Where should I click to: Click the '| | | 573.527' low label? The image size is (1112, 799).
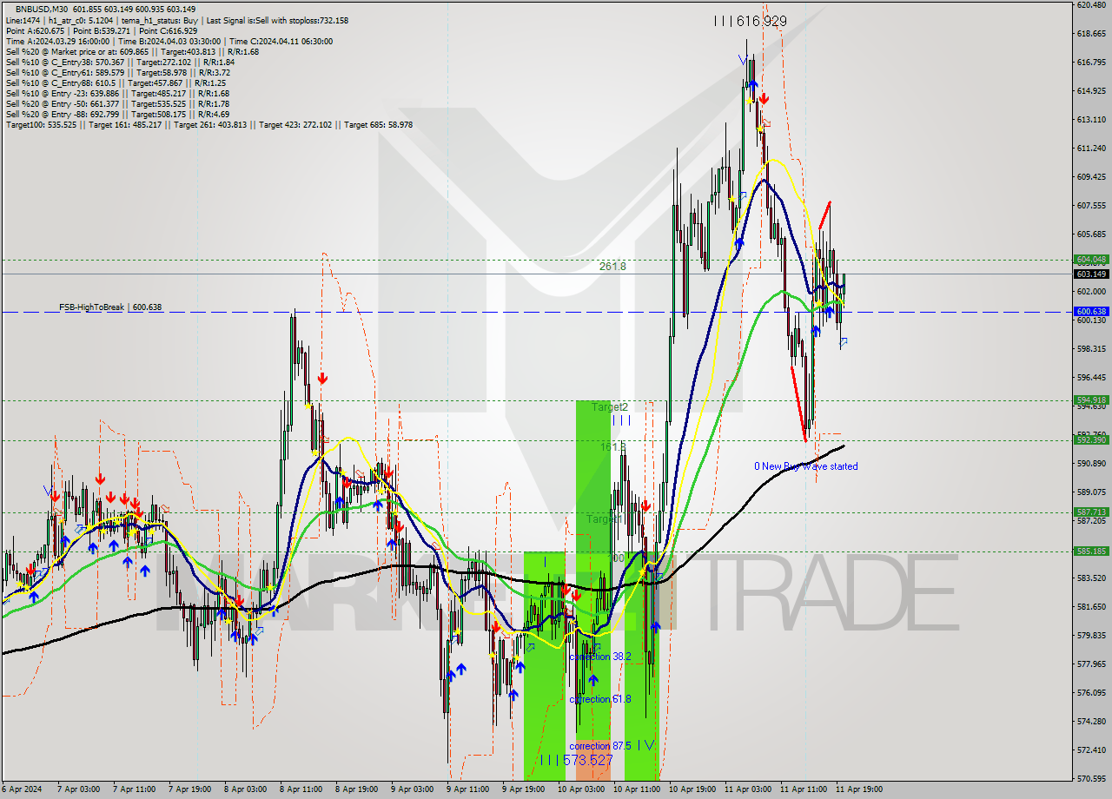coord(576,760)
